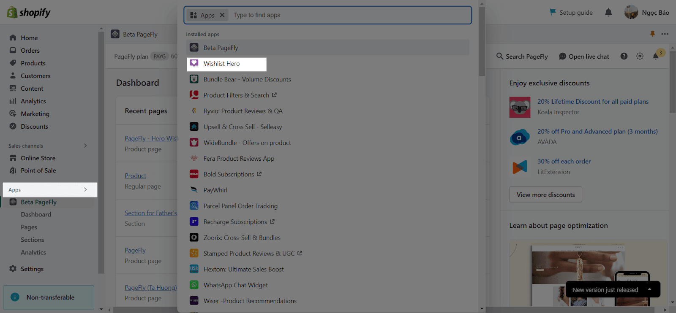Screen dimensions: 676x313
Task: Click the PAYG plan badge
Action: pos(160,56)
